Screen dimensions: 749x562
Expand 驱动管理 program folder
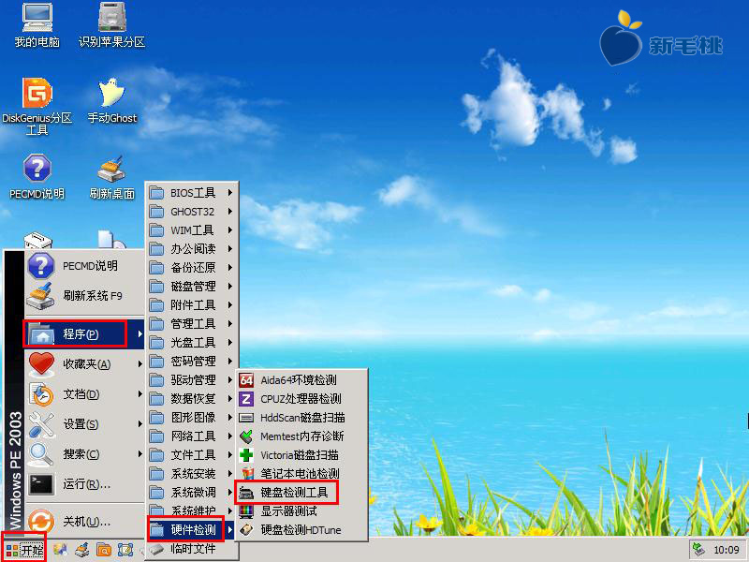click(192, 380)
